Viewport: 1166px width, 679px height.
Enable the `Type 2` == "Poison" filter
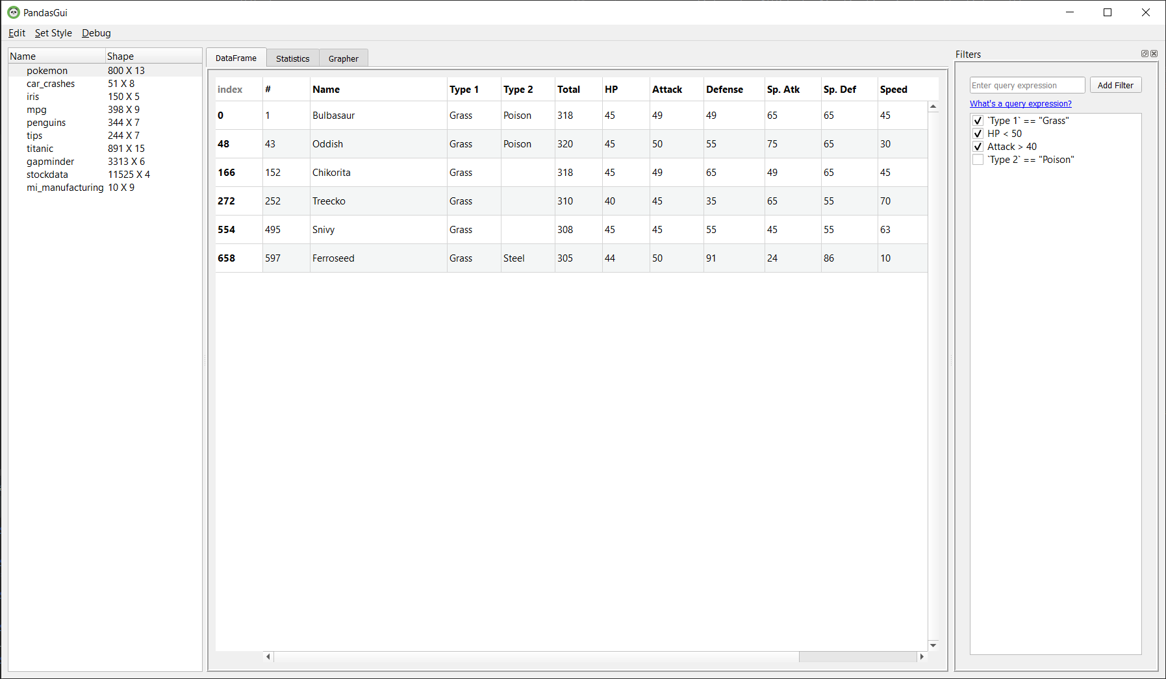tap(978, 160)
